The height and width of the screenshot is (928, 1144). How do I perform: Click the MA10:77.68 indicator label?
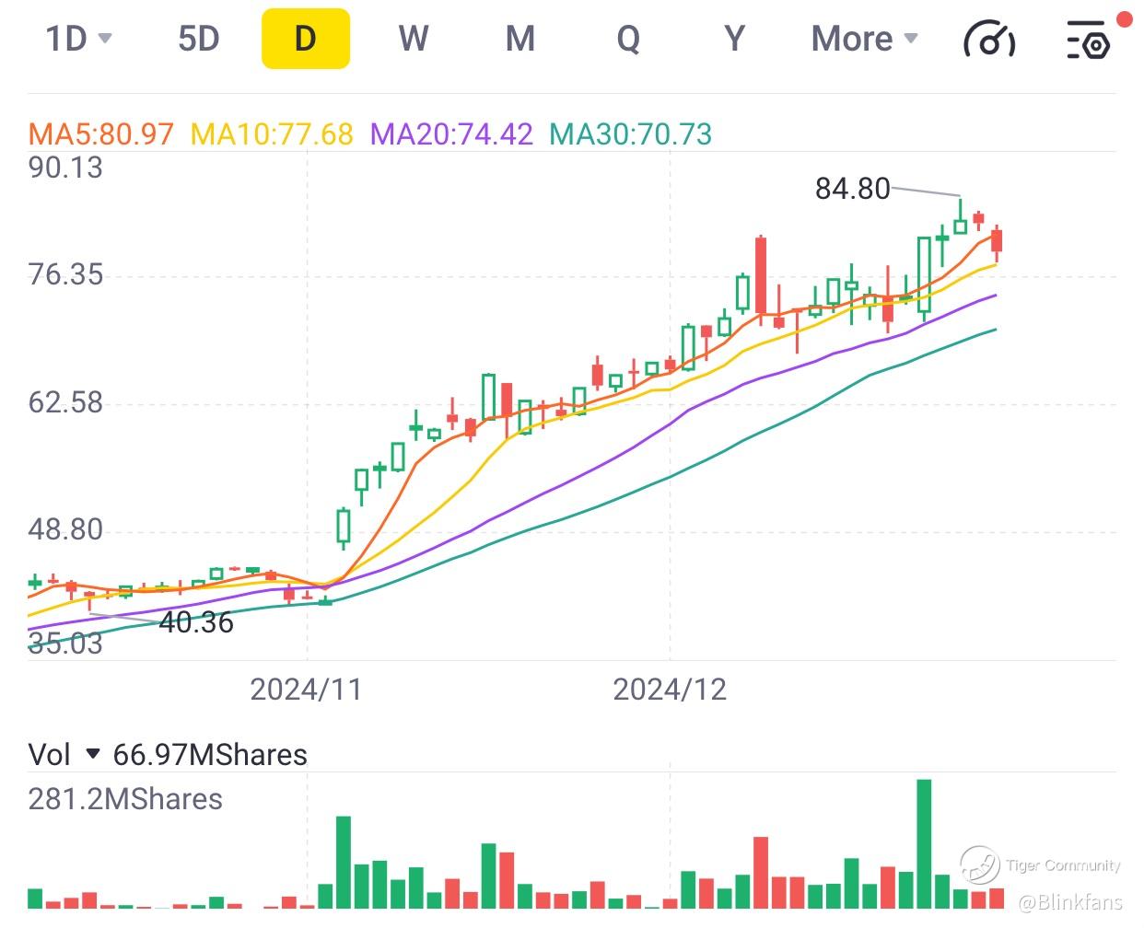[272, 134]
